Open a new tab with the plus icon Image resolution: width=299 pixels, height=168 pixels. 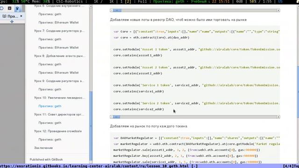click(x=12, y=22)
